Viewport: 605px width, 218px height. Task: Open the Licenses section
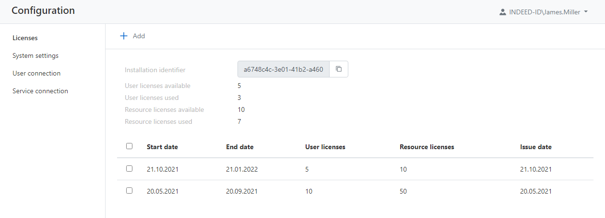[x=25, y=38]
